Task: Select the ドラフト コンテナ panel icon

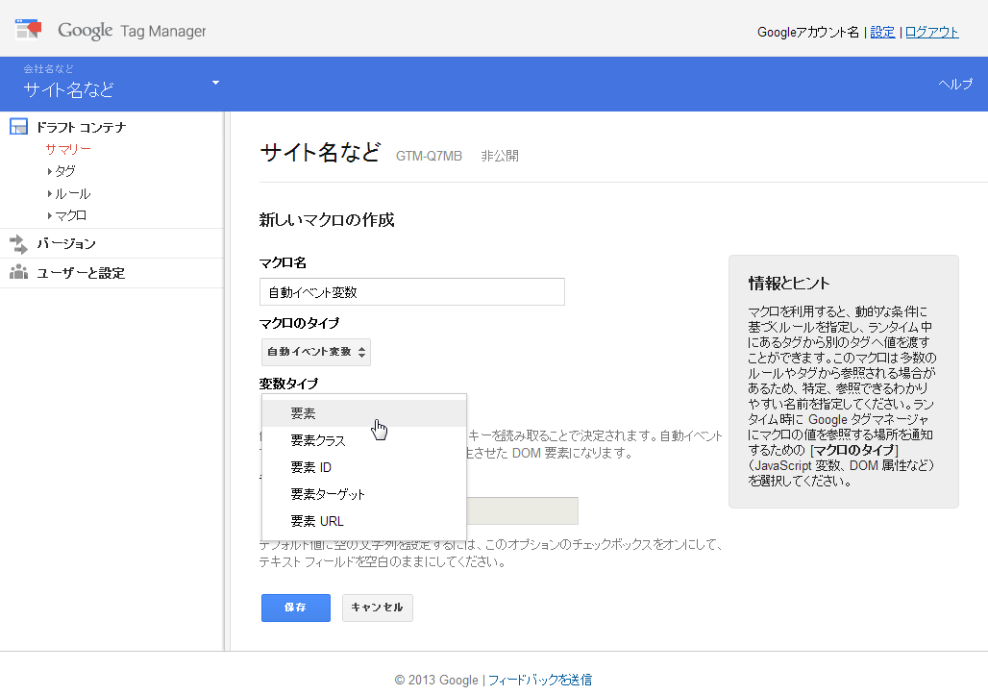Action: (17, 126)
